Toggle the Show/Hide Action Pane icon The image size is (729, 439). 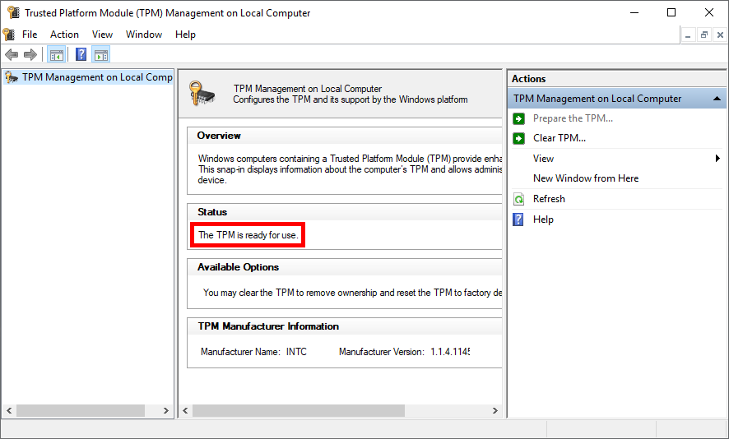pos(101,55)
